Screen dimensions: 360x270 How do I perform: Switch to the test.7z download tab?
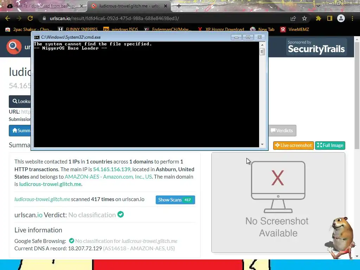(x=44, y=6)
